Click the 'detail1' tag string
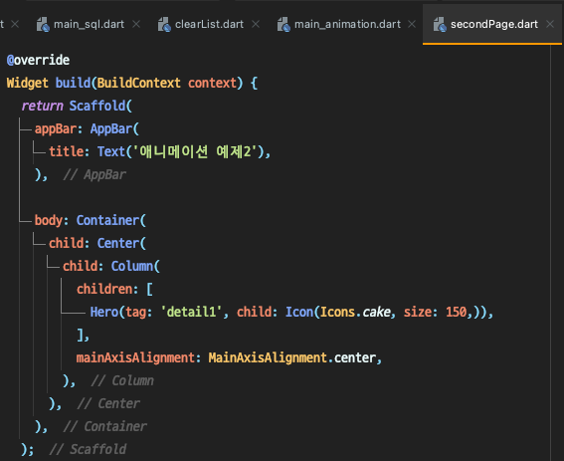 (191, 312)
